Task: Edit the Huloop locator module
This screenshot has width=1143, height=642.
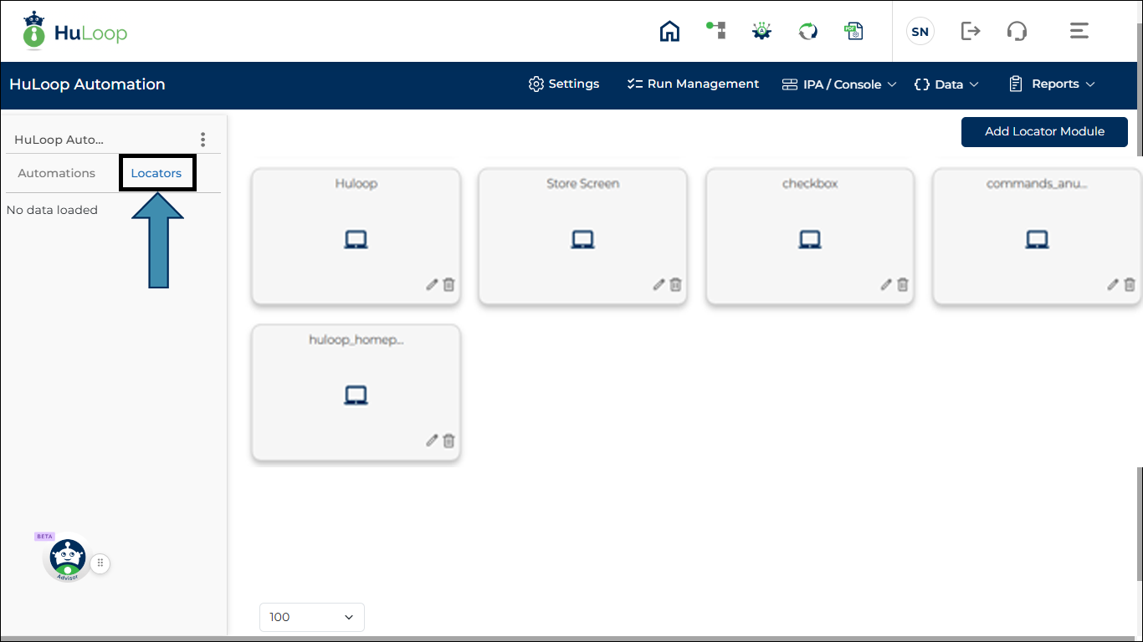Action: 432,285
